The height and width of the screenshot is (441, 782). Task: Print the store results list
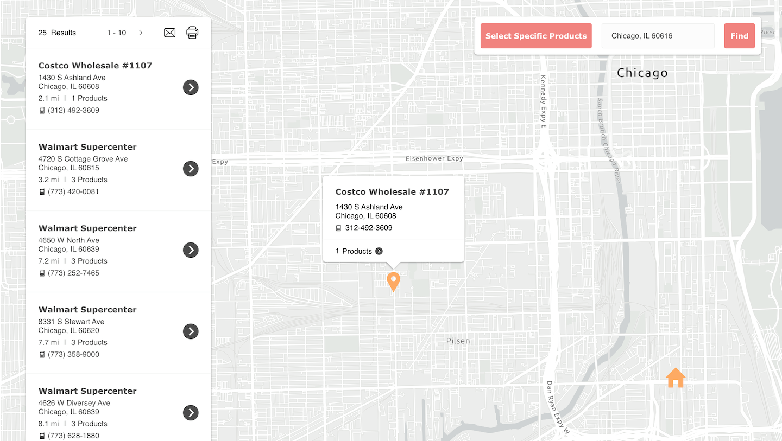192,33
